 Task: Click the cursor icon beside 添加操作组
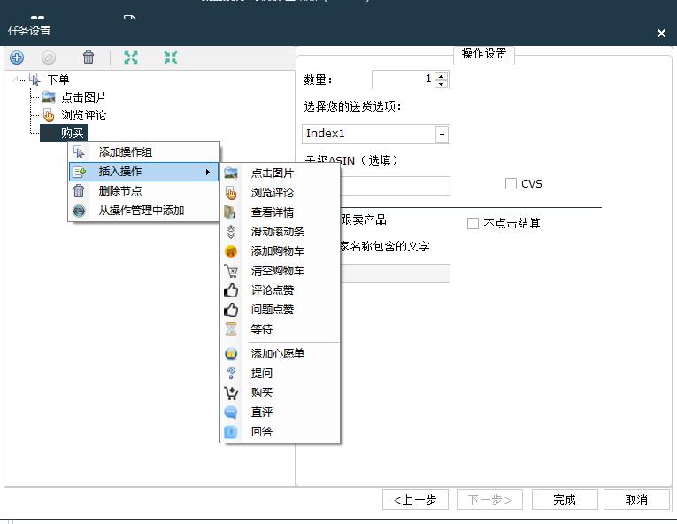[x=79, y=152]
